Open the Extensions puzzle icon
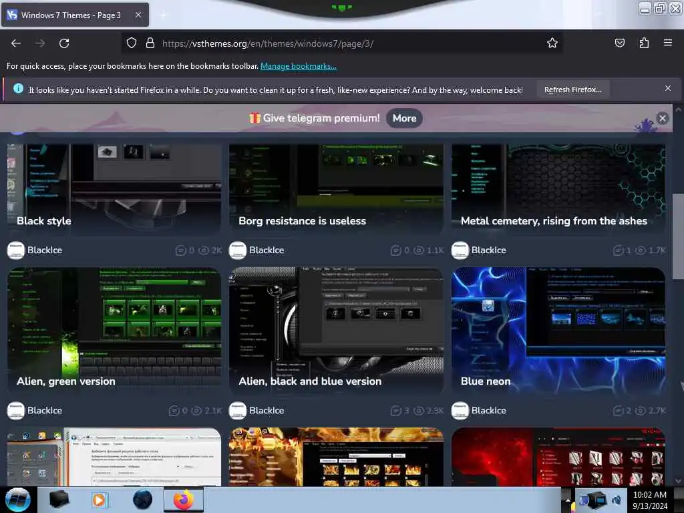 click(x=644, y=43)
